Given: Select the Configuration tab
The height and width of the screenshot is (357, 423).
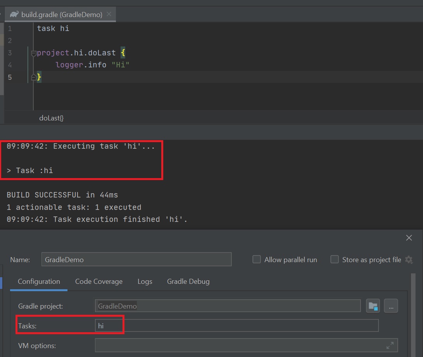Looking at the screenshot, I should click(39, 281).
